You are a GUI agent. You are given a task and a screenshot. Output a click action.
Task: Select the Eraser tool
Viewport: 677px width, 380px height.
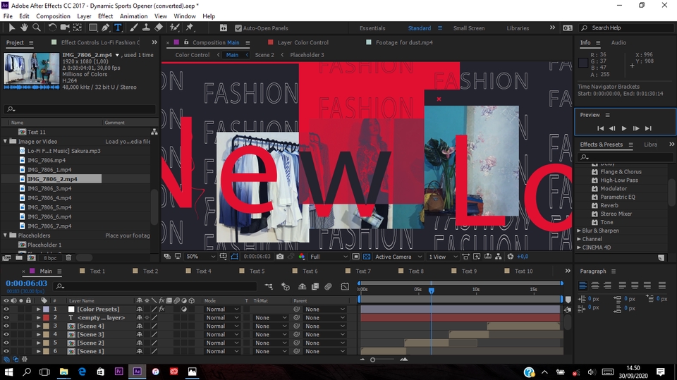tap(159, 27)
